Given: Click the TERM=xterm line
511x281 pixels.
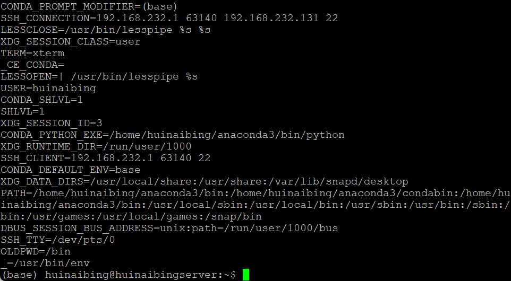Looking at the screenshot, I should (32, 53).
